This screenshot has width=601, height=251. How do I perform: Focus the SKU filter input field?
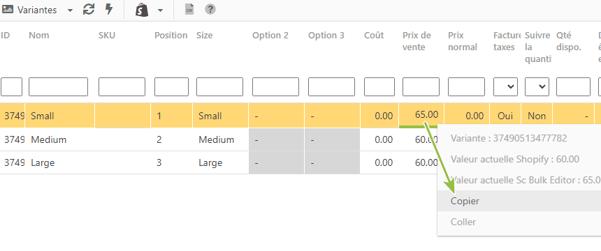click(122, 87)
